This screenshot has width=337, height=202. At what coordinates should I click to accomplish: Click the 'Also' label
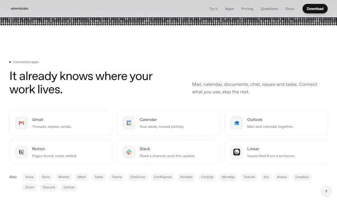click(13, 177)
